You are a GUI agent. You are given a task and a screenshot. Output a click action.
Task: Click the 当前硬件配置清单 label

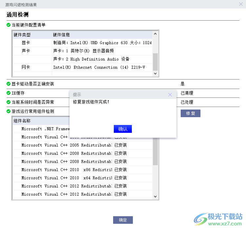[x=29, y=25]
